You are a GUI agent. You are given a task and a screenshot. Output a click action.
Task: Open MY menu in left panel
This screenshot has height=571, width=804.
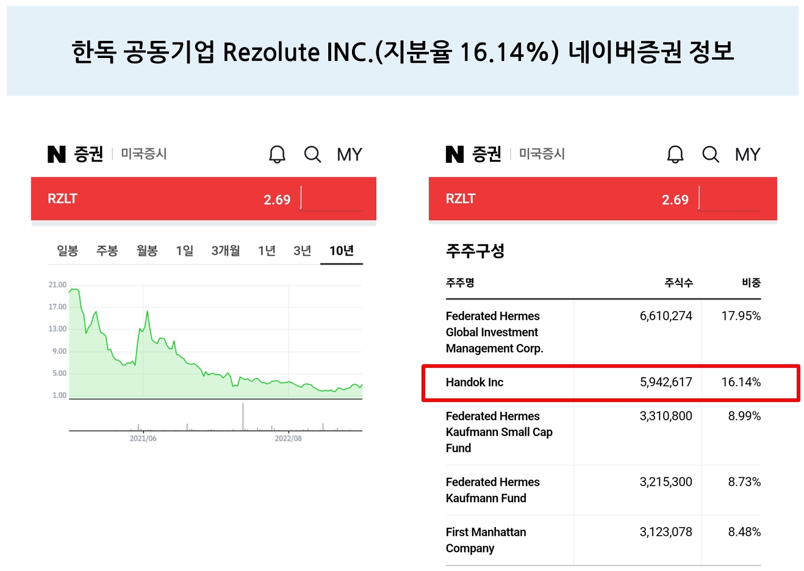(350, 154)
